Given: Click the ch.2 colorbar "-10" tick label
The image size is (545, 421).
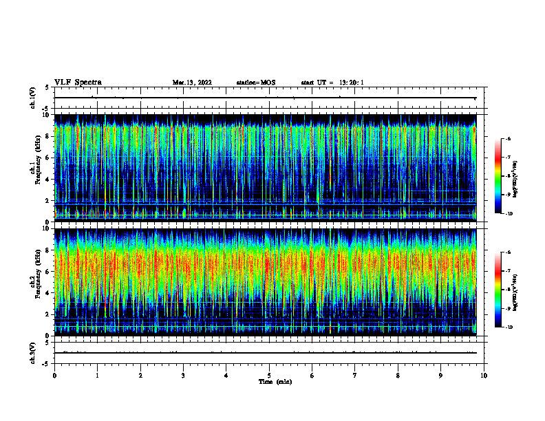Looking at the screenshot, I should coord(509,327).
